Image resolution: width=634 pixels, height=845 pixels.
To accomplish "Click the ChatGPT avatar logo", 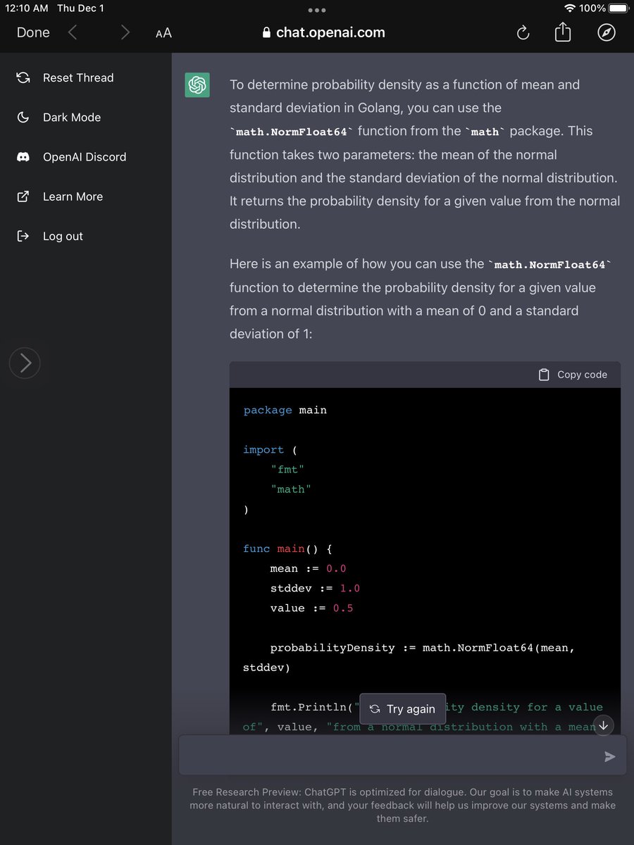I will (197, 85).
